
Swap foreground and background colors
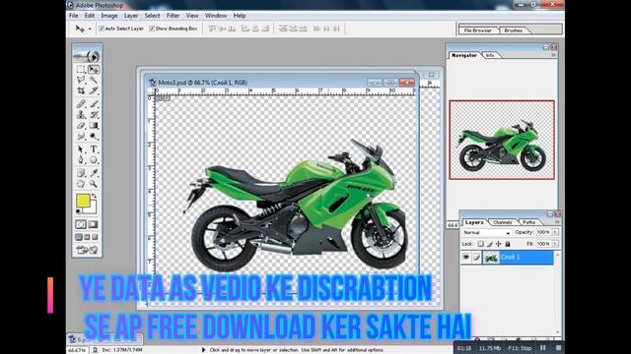(x=95, y=196)
